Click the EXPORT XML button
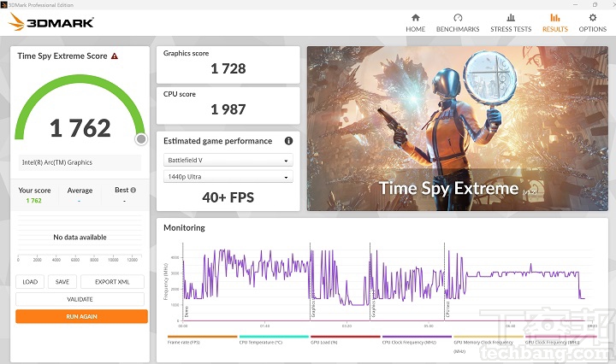Image resolution: width=616 pixels, height=364 pixels. click(112, 282)
